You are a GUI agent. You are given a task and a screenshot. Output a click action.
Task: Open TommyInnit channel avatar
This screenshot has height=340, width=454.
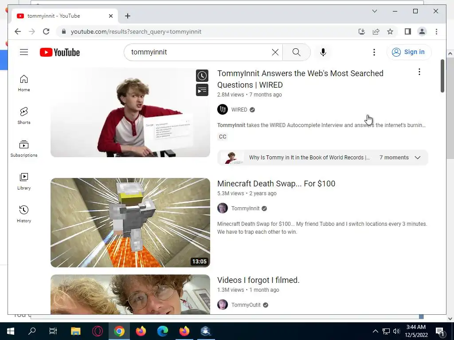pyautogui.click(x=223, y=208)
